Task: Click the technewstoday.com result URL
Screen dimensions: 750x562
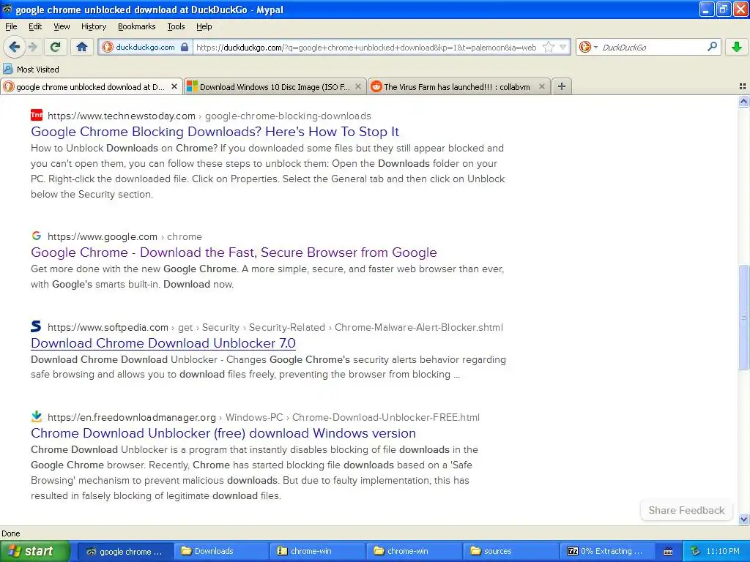Action: [x=209, y=116]
